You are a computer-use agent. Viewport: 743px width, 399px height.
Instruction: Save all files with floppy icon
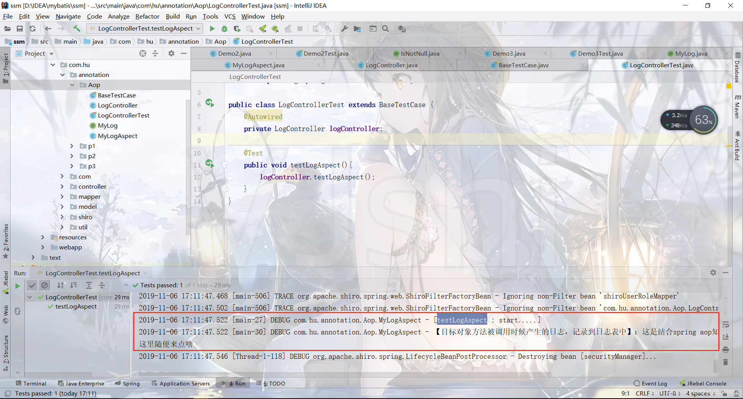point(20,29)
